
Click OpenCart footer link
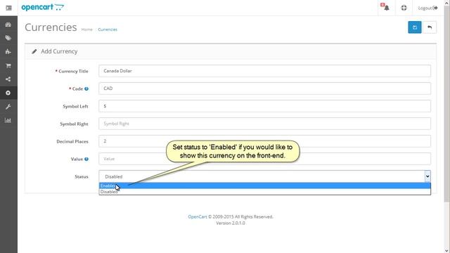(x=198, y=216)
